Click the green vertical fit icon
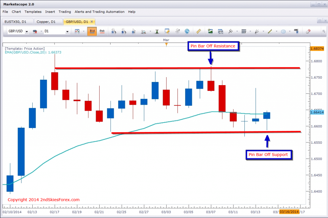The width and height of the screenshot is (328, 218). 157,31
